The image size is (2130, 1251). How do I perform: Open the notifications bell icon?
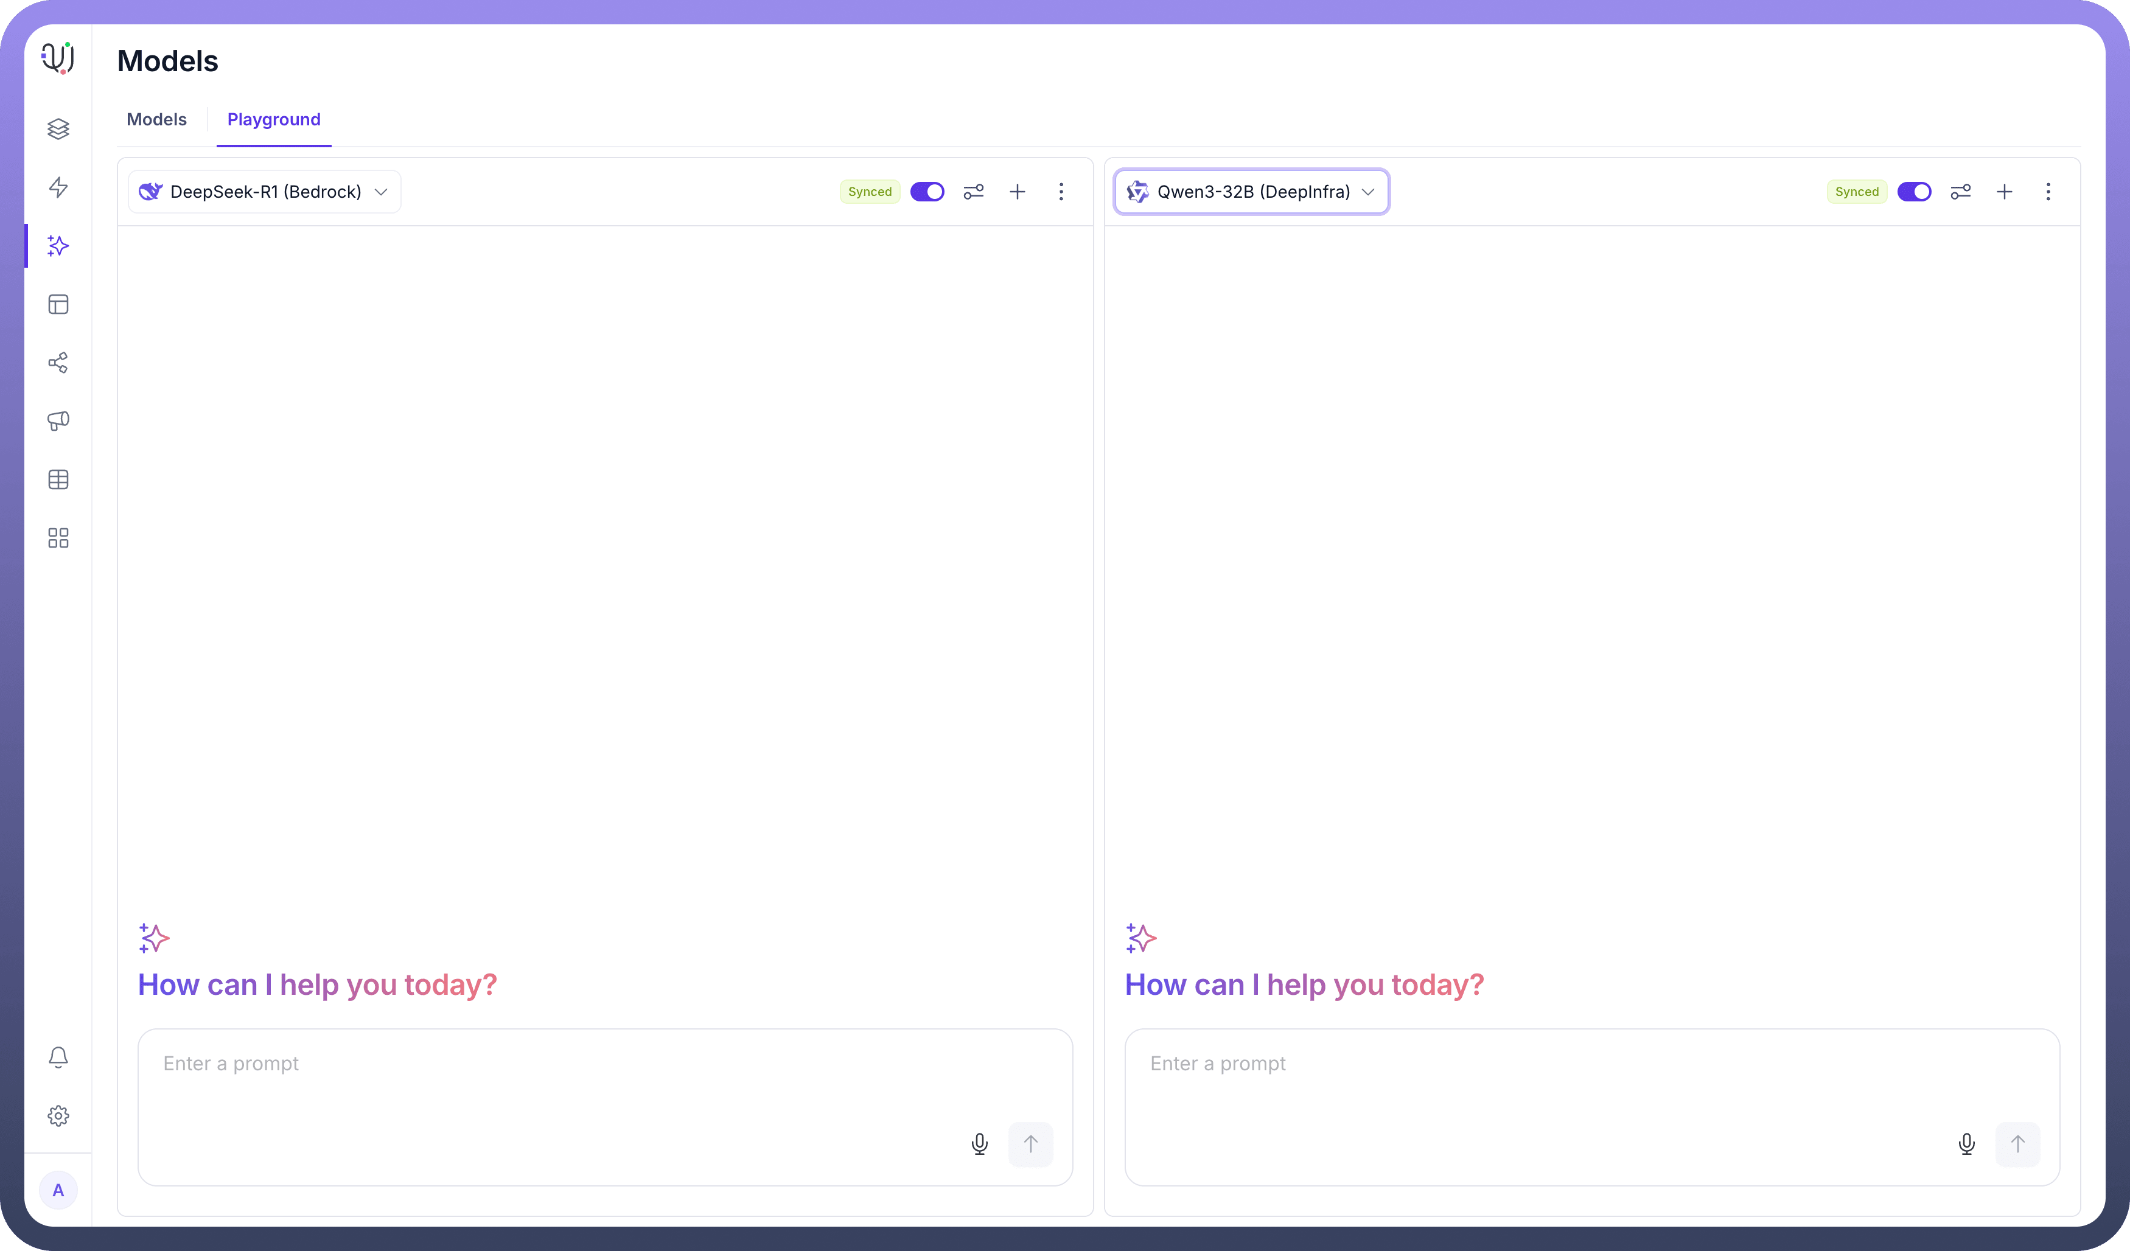[58, 1058]
